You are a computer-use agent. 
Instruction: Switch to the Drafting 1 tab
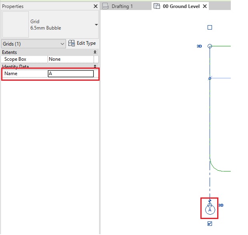pyautogui.click(x=120, y=6)
